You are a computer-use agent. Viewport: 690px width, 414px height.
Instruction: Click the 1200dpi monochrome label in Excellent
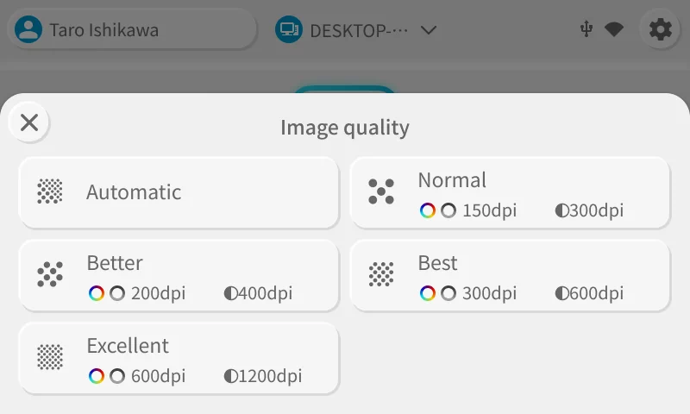(x=263, y=377)
